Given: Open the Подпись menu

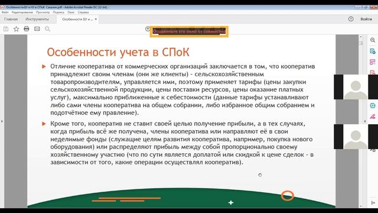Looking at the screenshot, I should click(58, 12).
